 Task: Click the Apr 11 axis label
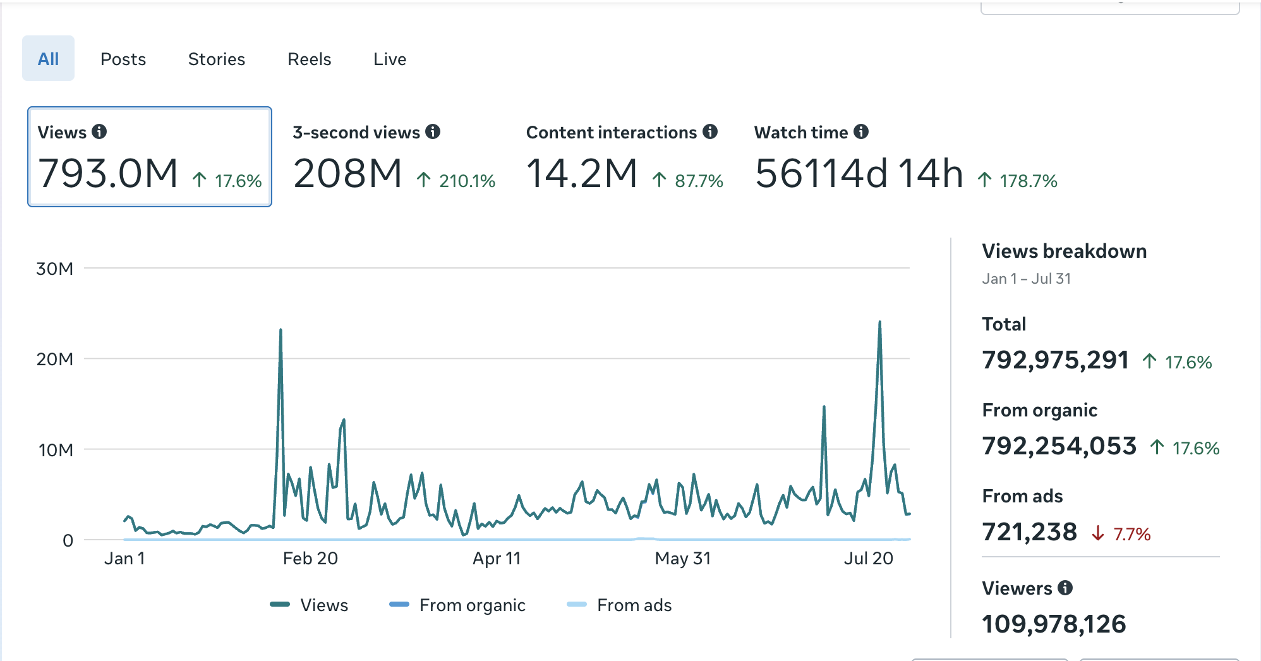point(497,559)
